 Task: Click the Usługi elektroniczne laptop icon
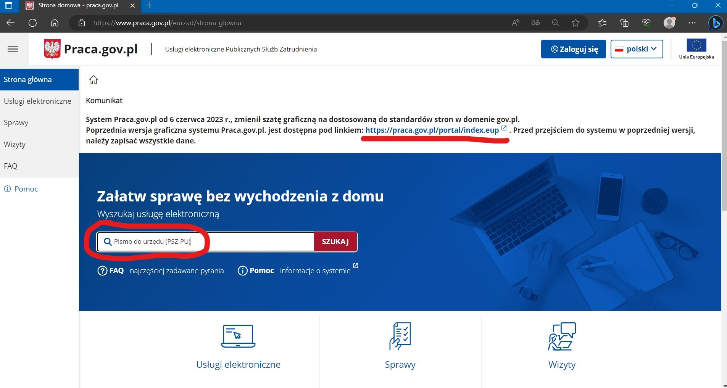[238, 336]
